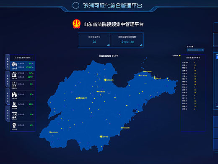The image size is (218, 164).
Task: Click the 全省在线视频 312 个 heading
Action: coord(109,56)
